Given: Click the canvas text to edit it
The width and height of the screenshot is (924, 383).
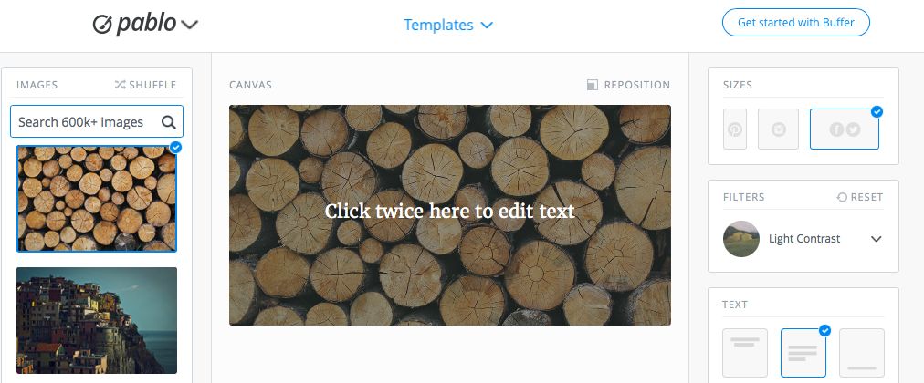Looking at the screenshot, I should click(x=449, y=211).
